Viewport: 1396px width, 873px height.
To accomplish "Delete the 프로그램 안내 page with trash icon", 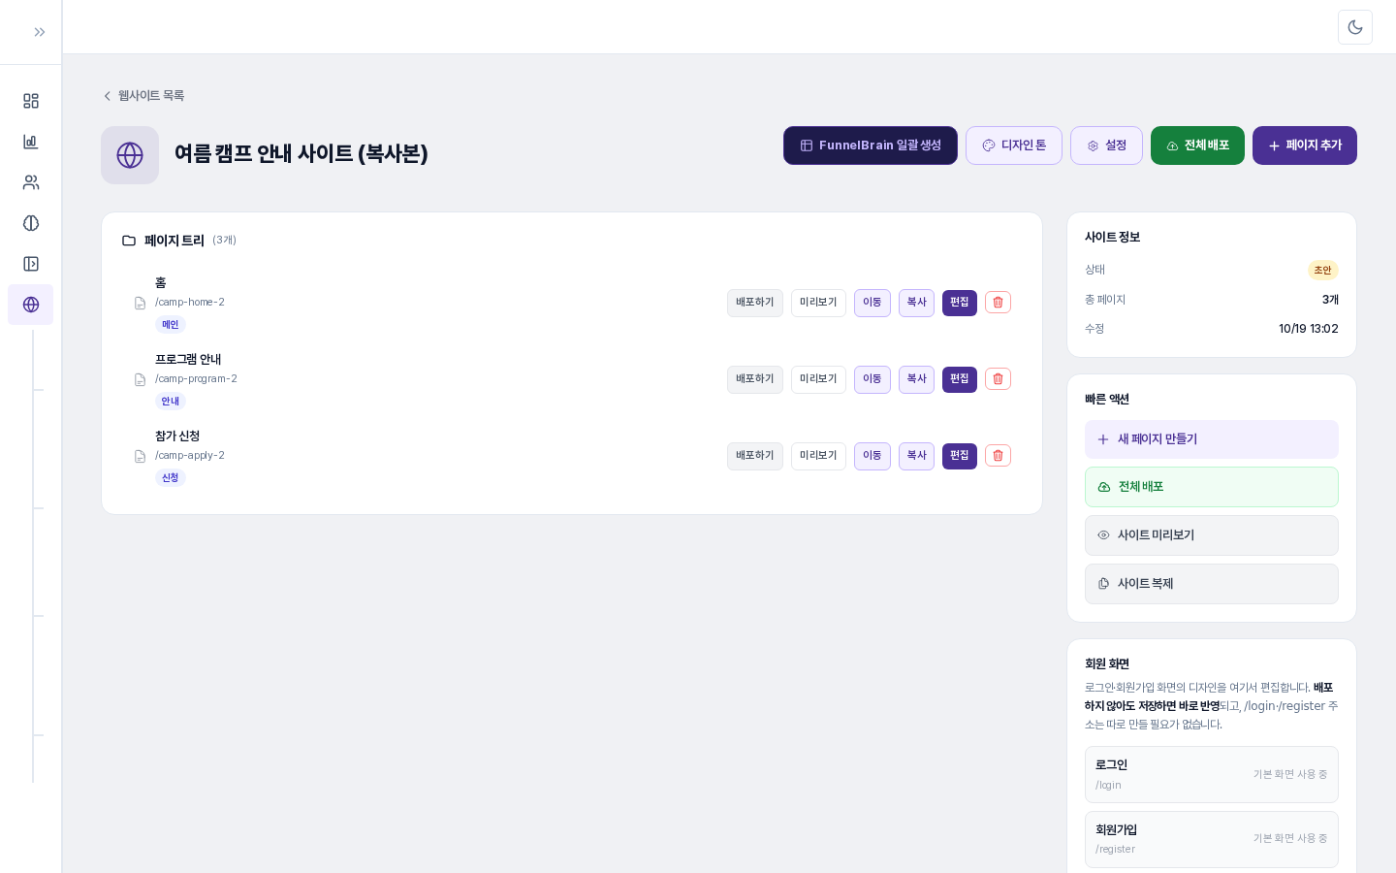I will click(x=998, y=379).
